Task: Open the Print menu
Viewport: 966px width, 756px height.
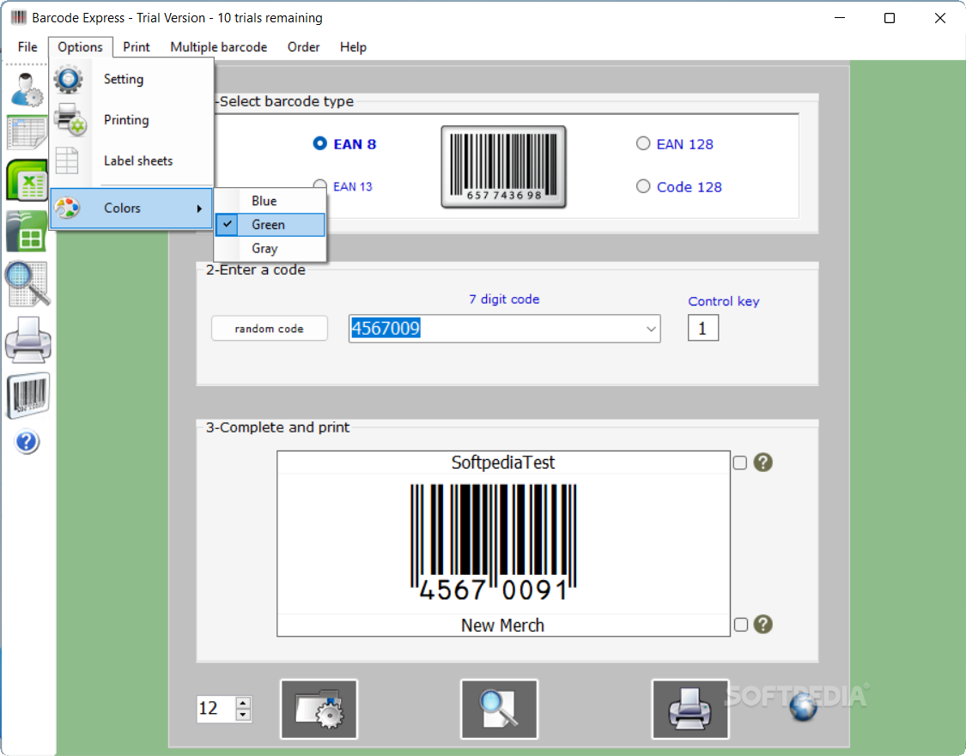Action: 137,47
